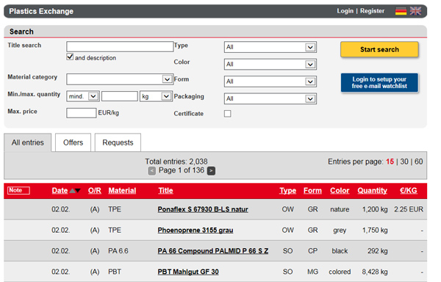Sort by Material column header

coord(122,190)
